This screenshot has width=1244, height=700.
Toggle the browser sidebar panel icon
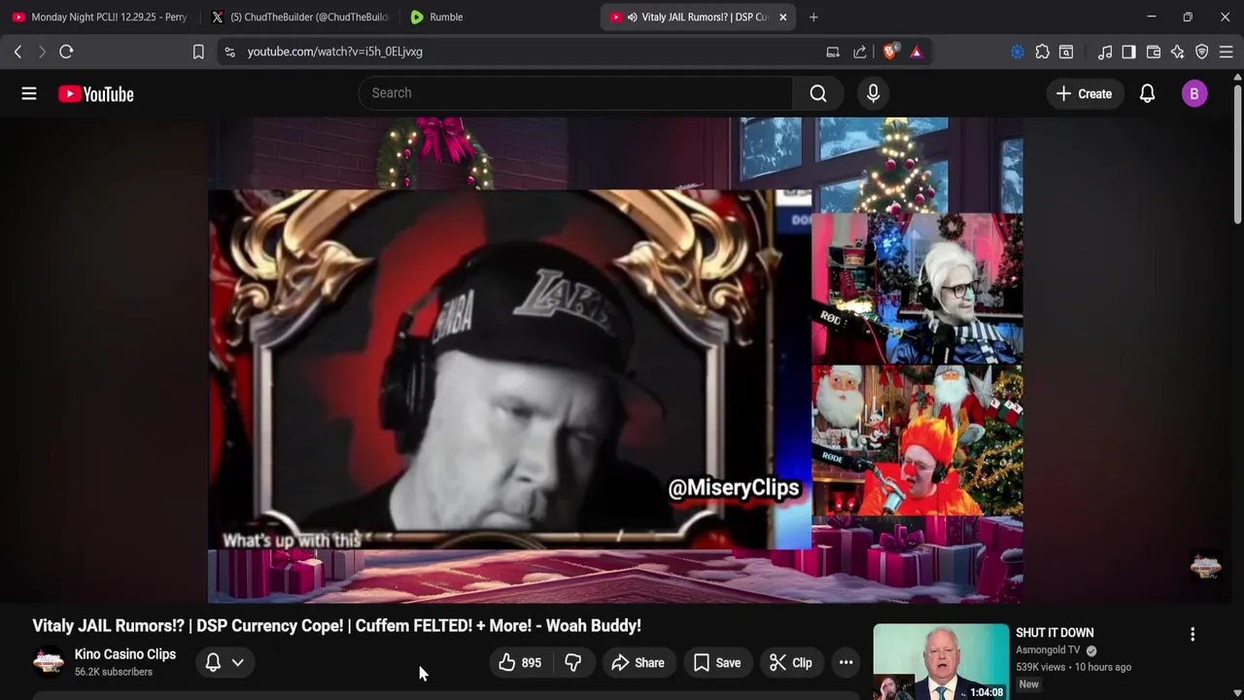pos(1128,52)
